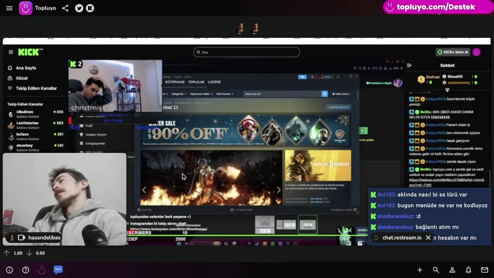Click the info icon in bottom bar
The height and width of the screenshot is (278, 494).
(x=10, y=270)
